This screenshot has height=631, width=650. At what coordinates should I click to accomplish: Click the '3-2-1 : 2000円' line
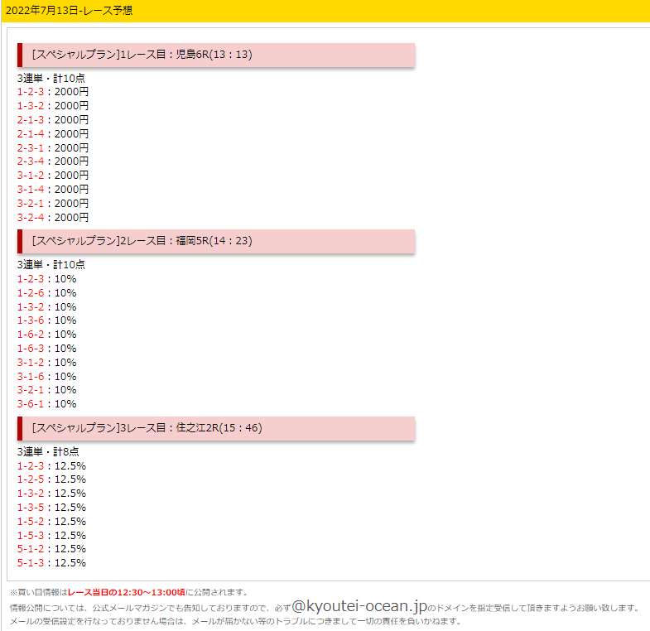click(x=53, y=204)
